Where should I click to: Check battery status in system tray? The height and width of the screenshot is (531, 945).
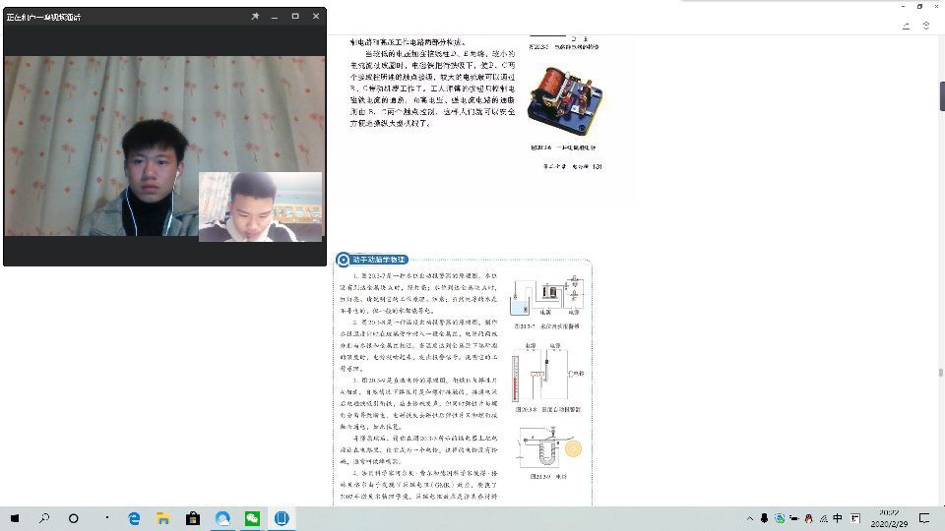pyautogui.click(x=793, y=518)
